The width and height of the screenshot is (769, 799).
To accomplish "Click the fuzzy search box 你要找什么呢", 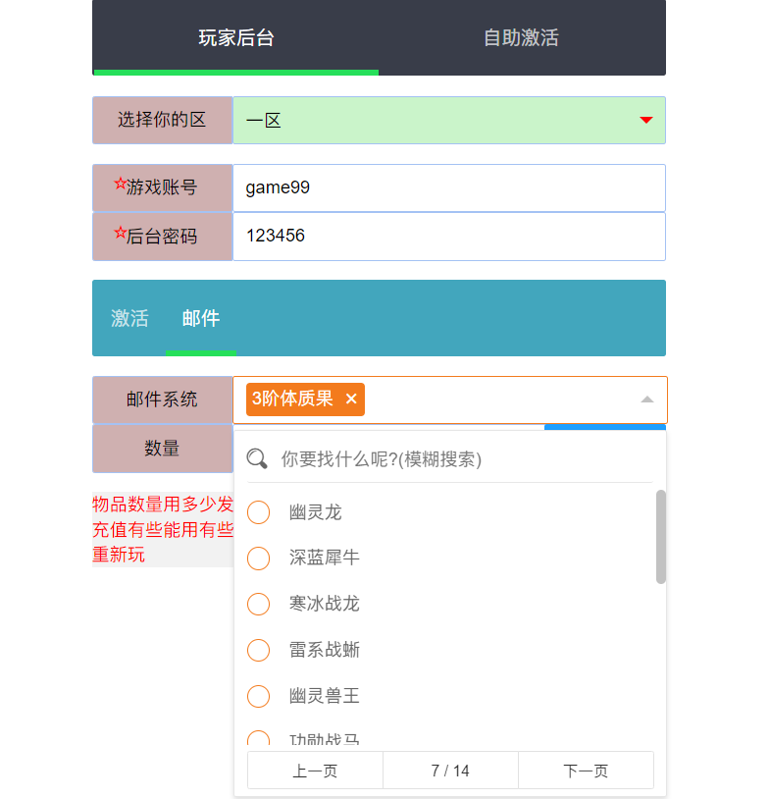I will 461,458.
